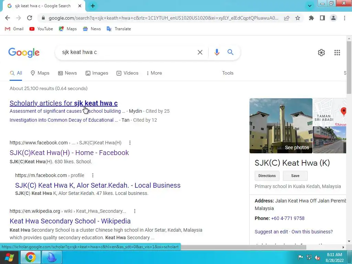Click Suggest an edit link
The height and width of the screenshot is (264, 352).
click(x=271, y=232)
